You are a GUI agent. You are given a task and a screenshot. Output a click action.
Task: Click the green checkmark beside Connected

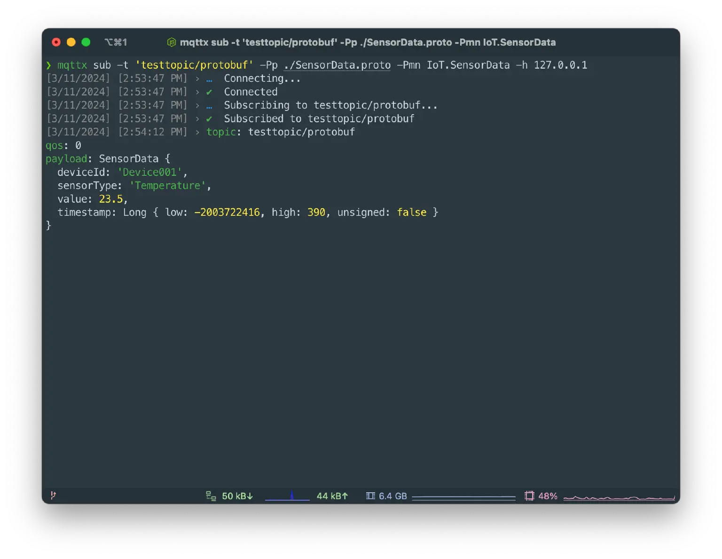point(209,92)
